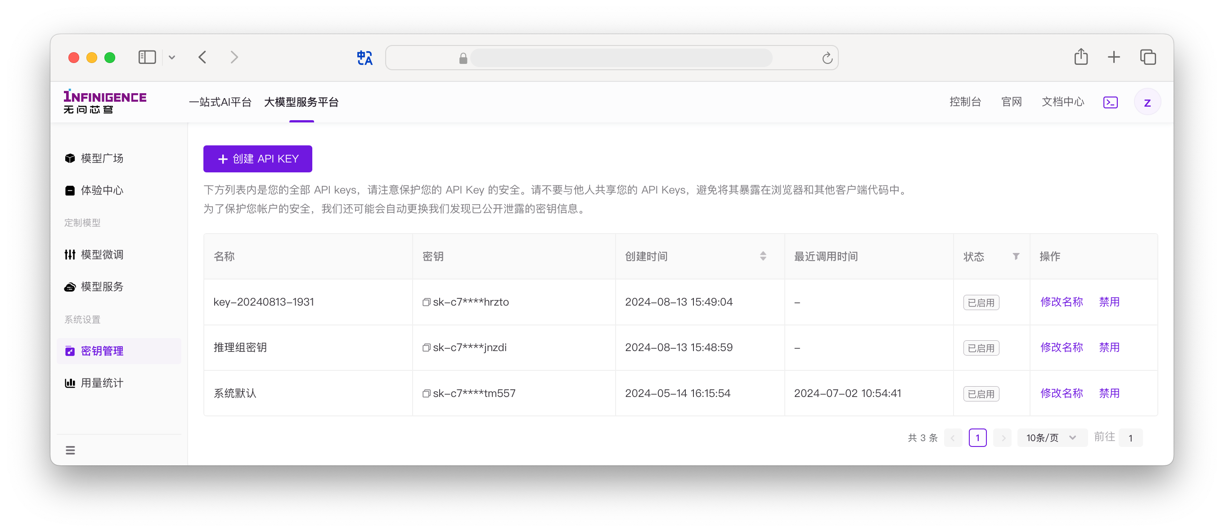Click 修改名称 for key-20240813-1931
This screenshot has height=532, width=1224.
pyautogui.click(x=1062, y=302)
